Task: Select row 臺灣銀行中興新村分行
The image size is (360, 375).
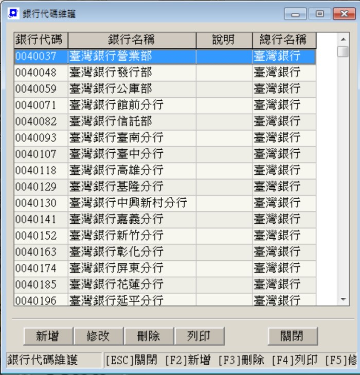Action: click(165, 203)
